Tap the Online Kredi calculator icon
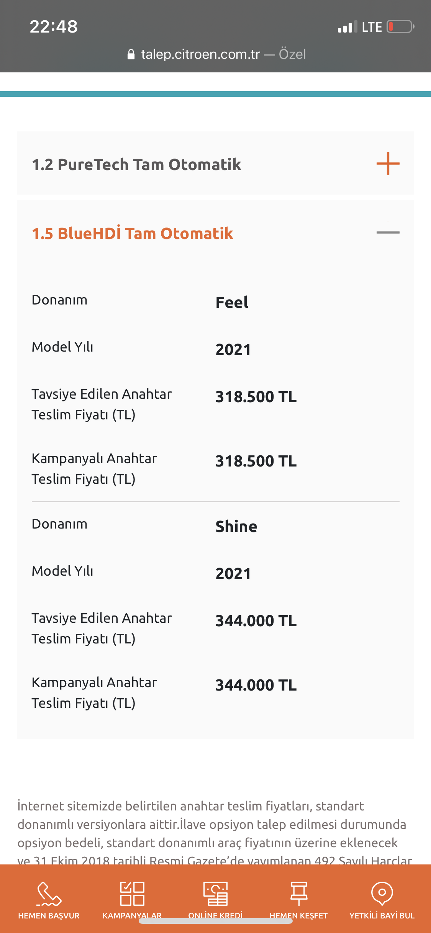Screen dimensions: 431x933 click(x=215, y=893)
